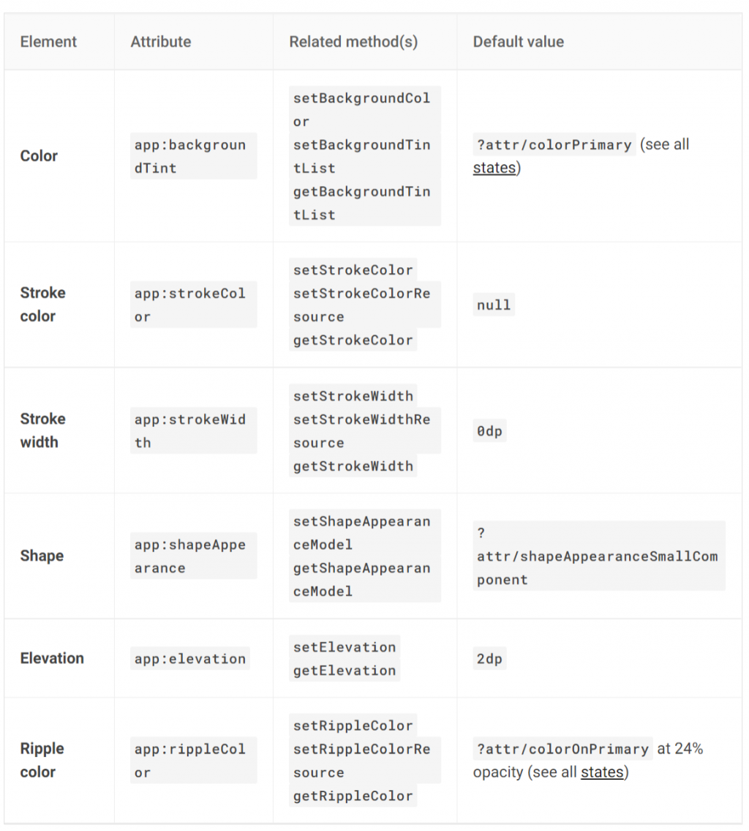The image size is (749, 831).
Task: Click the 0dp default value
Action: (x=489, y=431)
